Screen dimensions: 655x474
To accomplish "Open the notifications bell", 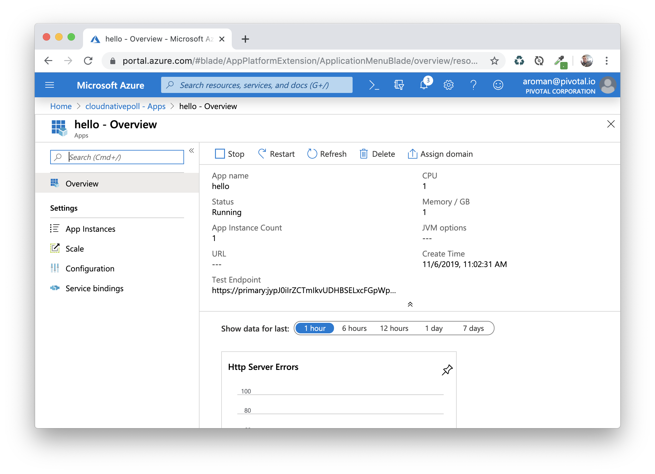I will pyautogui.click(x=424, y=85).
